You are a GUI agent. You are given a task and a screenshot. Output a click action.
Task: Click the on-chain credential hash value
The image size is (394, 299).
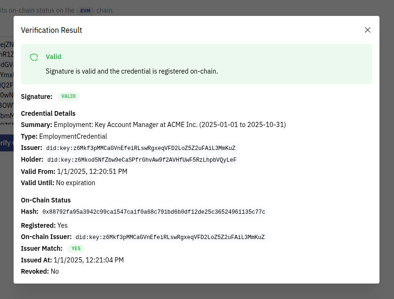[x=154, y=212]
